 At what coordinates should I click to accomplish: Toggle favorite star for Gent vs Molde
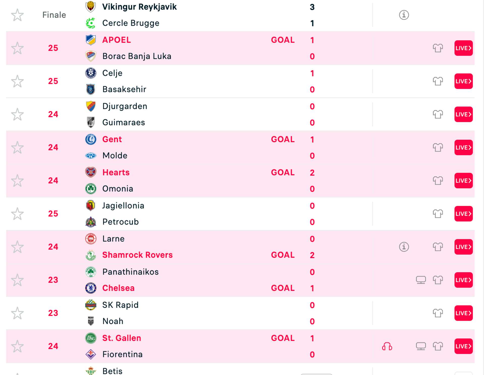17,147
